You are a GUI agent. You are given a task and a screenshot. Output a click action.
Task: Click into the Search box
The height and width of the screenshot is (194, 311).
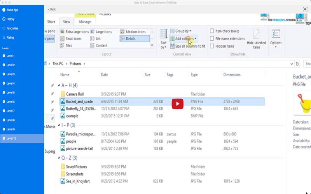click(307, 64)
